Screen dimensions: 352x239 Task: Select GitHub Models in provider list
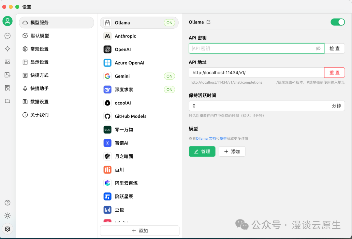pyautogui.click(x=139, y=116)
